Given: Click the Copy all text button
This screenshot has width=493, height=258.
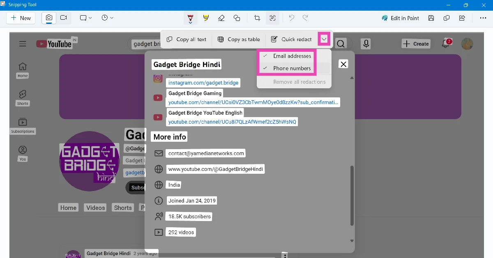Looking at the screenshot, I should tap(186, 39).
